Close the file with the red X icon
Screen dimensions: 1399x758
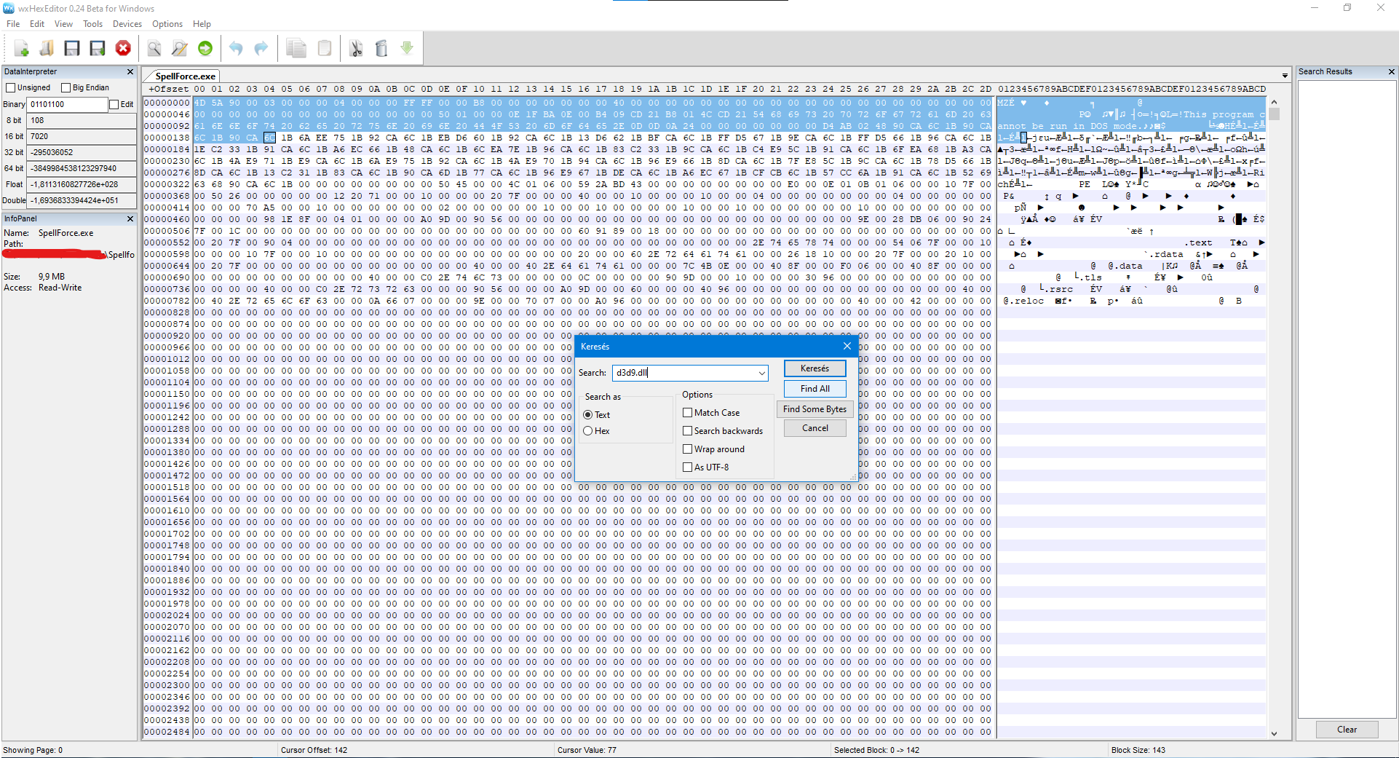tap(123, 48)
